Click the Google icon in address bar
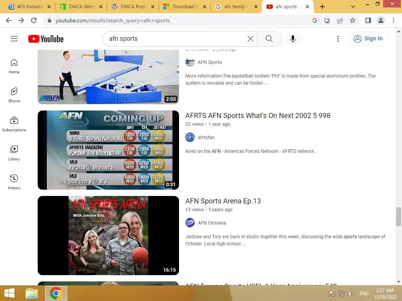Viewport: 402px width, 301px height. point(314,20)
